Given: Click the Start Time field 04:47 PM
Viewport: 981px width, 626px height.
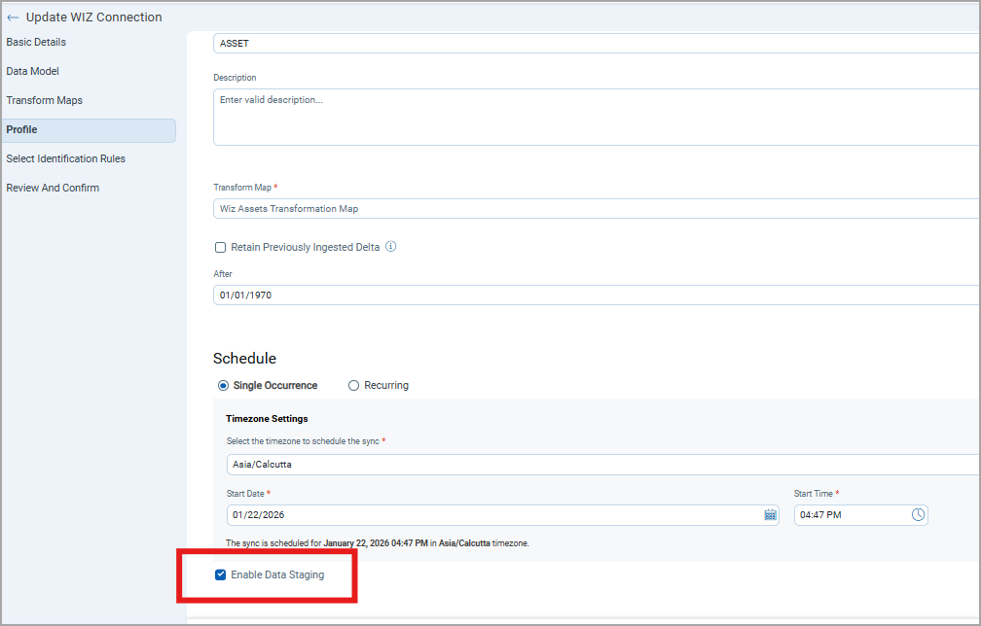Looking at the screenshot, I should pos(861,515).
